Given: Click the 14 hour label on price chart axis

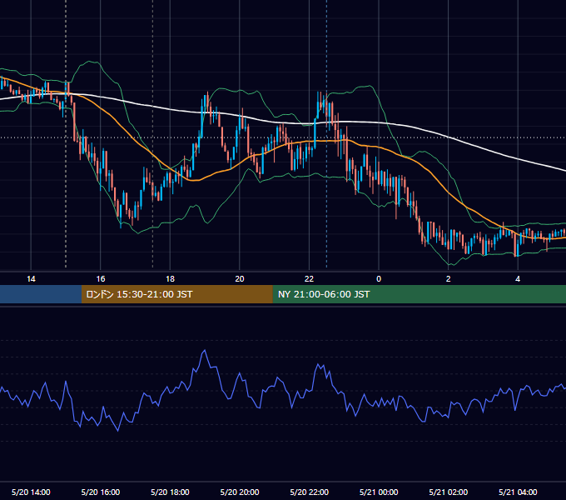Looking at the screenshot, I should click(x=31, y=279).
